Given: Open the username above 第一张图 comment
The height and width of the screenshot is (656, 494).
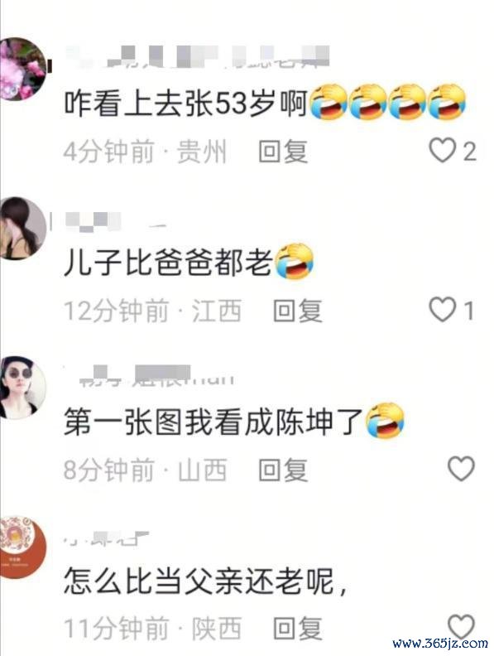Looking at the screenshot, I should [149, 375].
